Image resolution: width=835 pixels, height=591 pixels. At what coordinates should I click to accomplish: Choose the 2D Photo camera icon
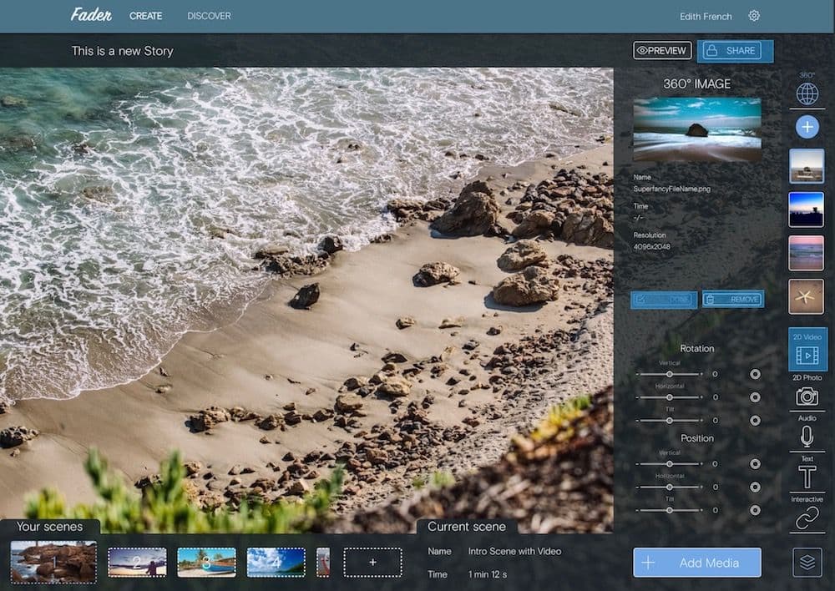pos(807,397)
